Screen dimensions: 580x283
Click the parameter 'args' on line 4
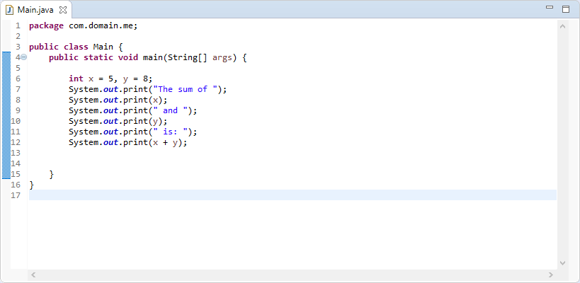[x=222, y=58]
